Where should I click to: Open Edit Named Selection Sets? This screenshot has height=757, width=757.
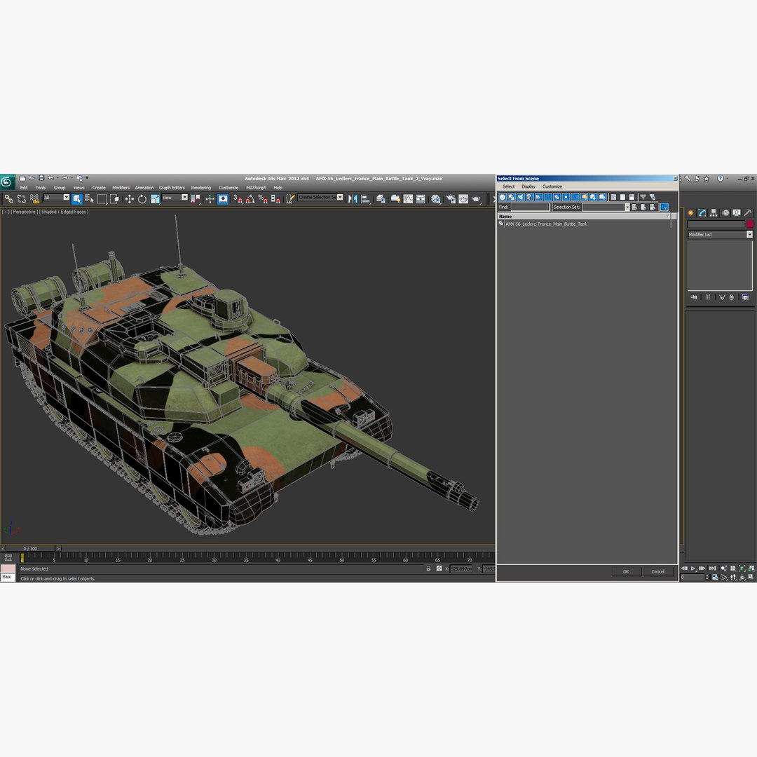[289, 199]
